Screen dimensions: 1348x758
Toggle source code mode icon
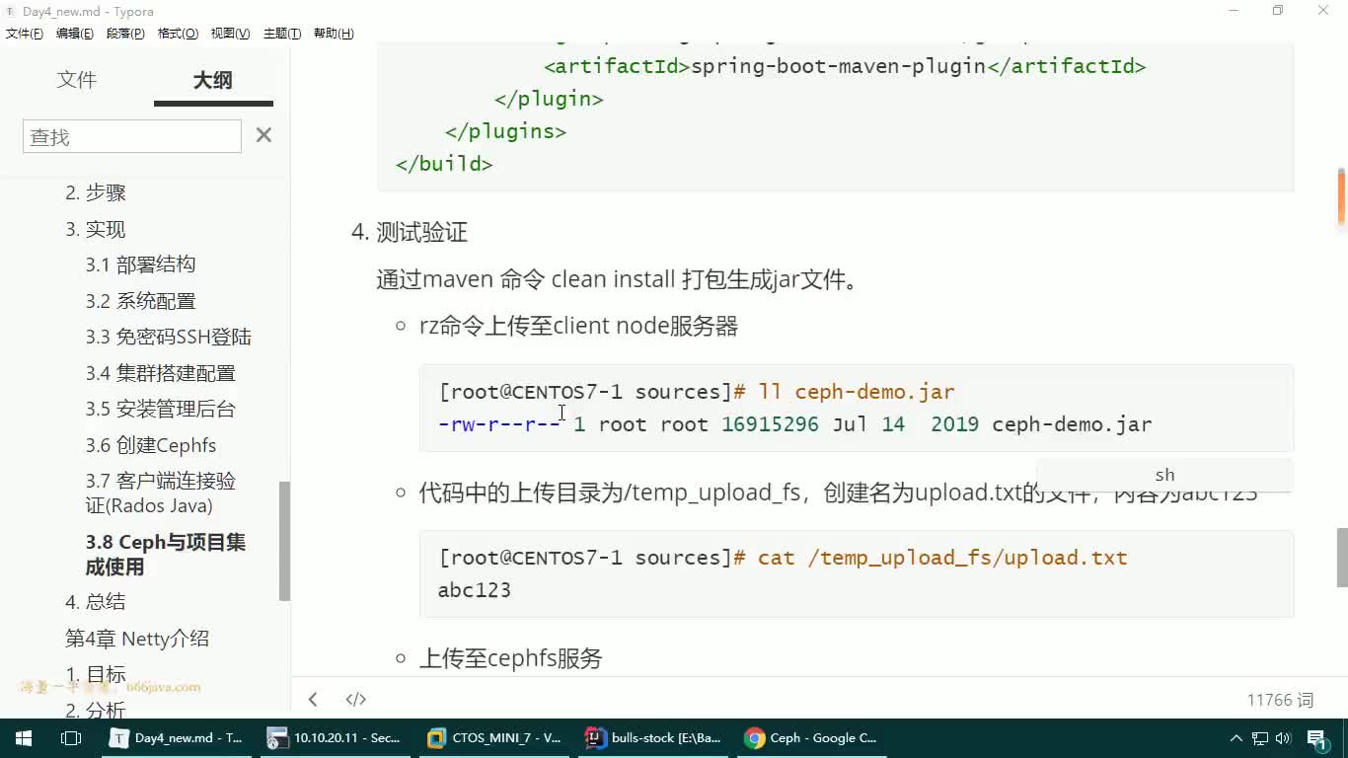[356, 700]
